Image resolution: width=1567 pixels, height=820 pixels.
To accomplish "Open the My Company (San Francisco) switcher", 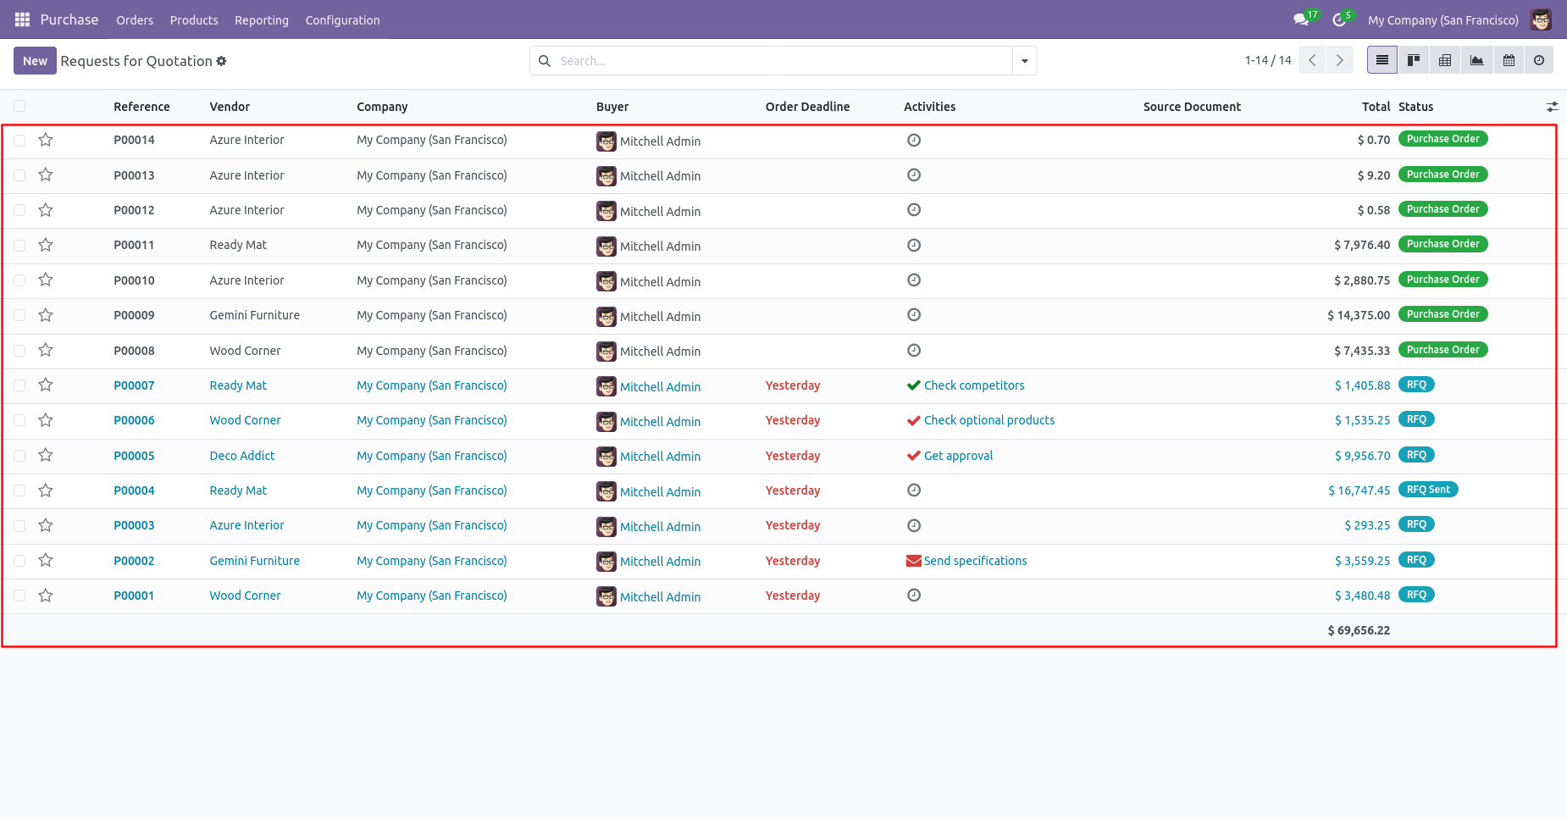I will pos(1442,20).
